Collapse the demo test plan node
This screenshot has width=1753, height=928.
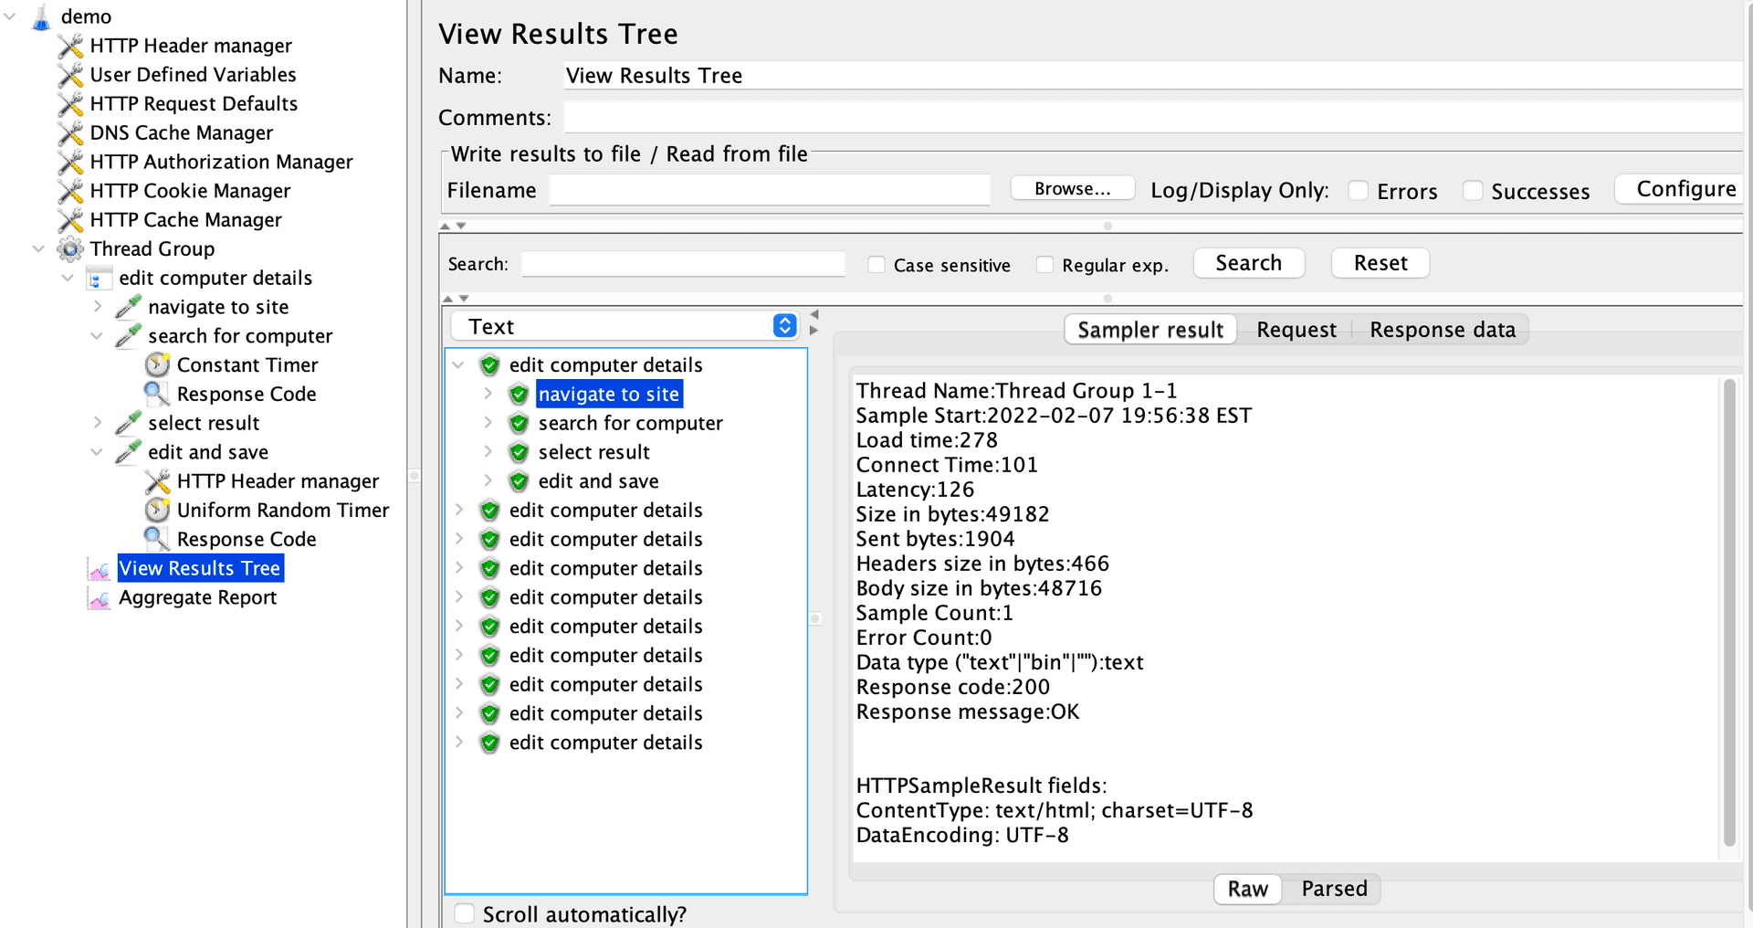[10, 16]
